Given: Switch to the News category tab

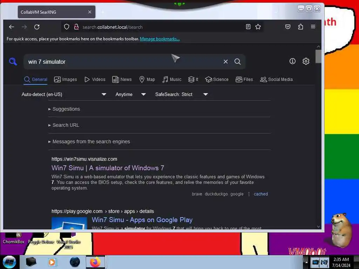Looking at the screenshot, I should click(x=122, y=80).
